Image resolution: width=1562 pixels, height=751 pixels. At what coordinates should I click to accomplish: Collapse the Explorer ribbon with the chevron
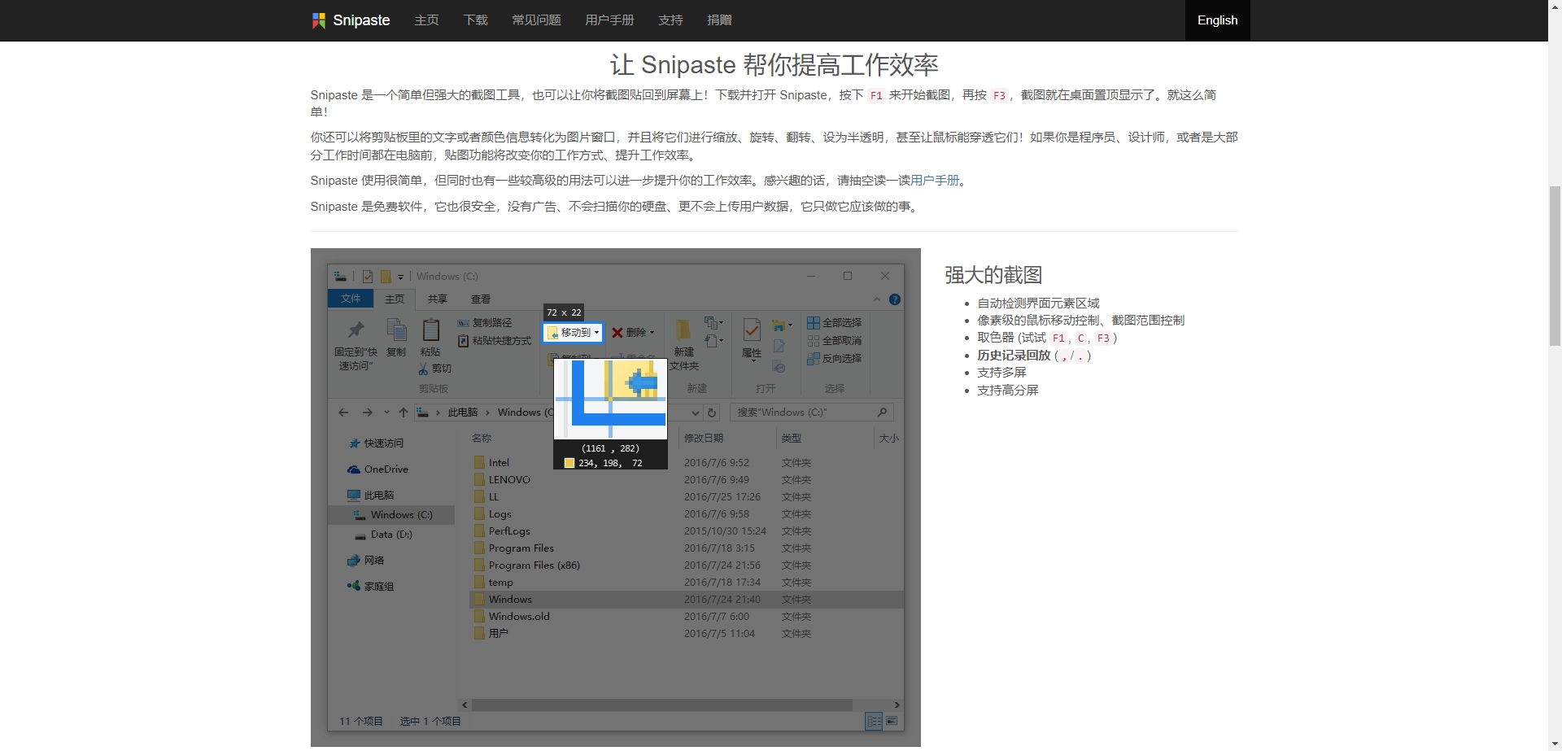point(877,299)
